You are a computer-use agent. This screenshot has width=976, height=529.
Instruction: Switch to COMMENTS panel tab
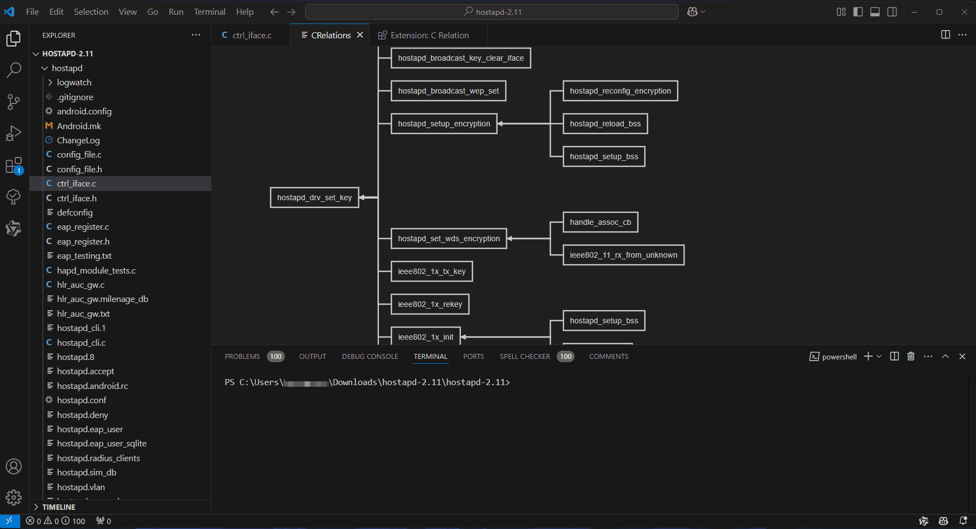coord(609,357)
